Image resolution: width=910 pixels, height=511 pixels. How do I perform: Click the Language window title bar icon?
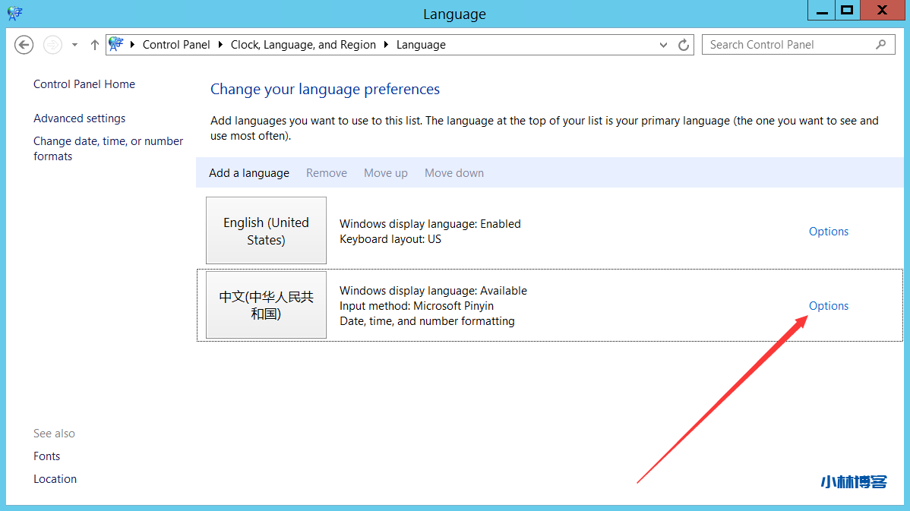(x=14, y=13)
